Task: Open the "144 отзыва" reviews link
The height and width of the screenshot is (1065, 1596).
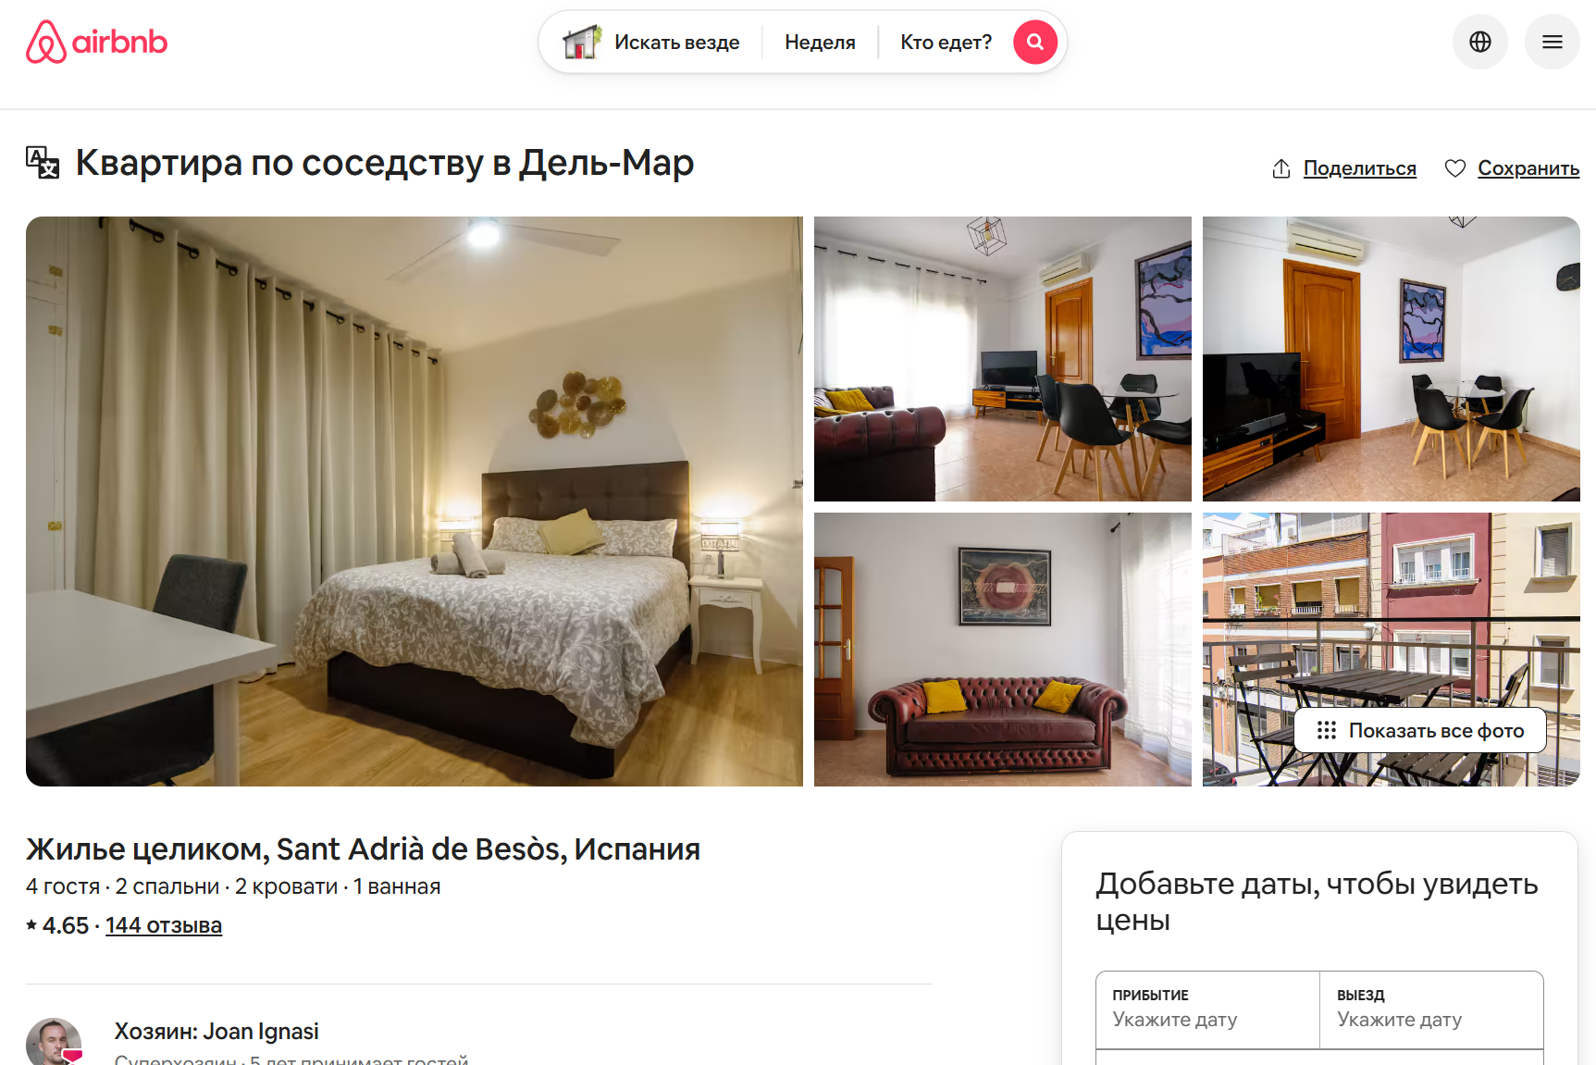Action: click(x=164, y=925)
